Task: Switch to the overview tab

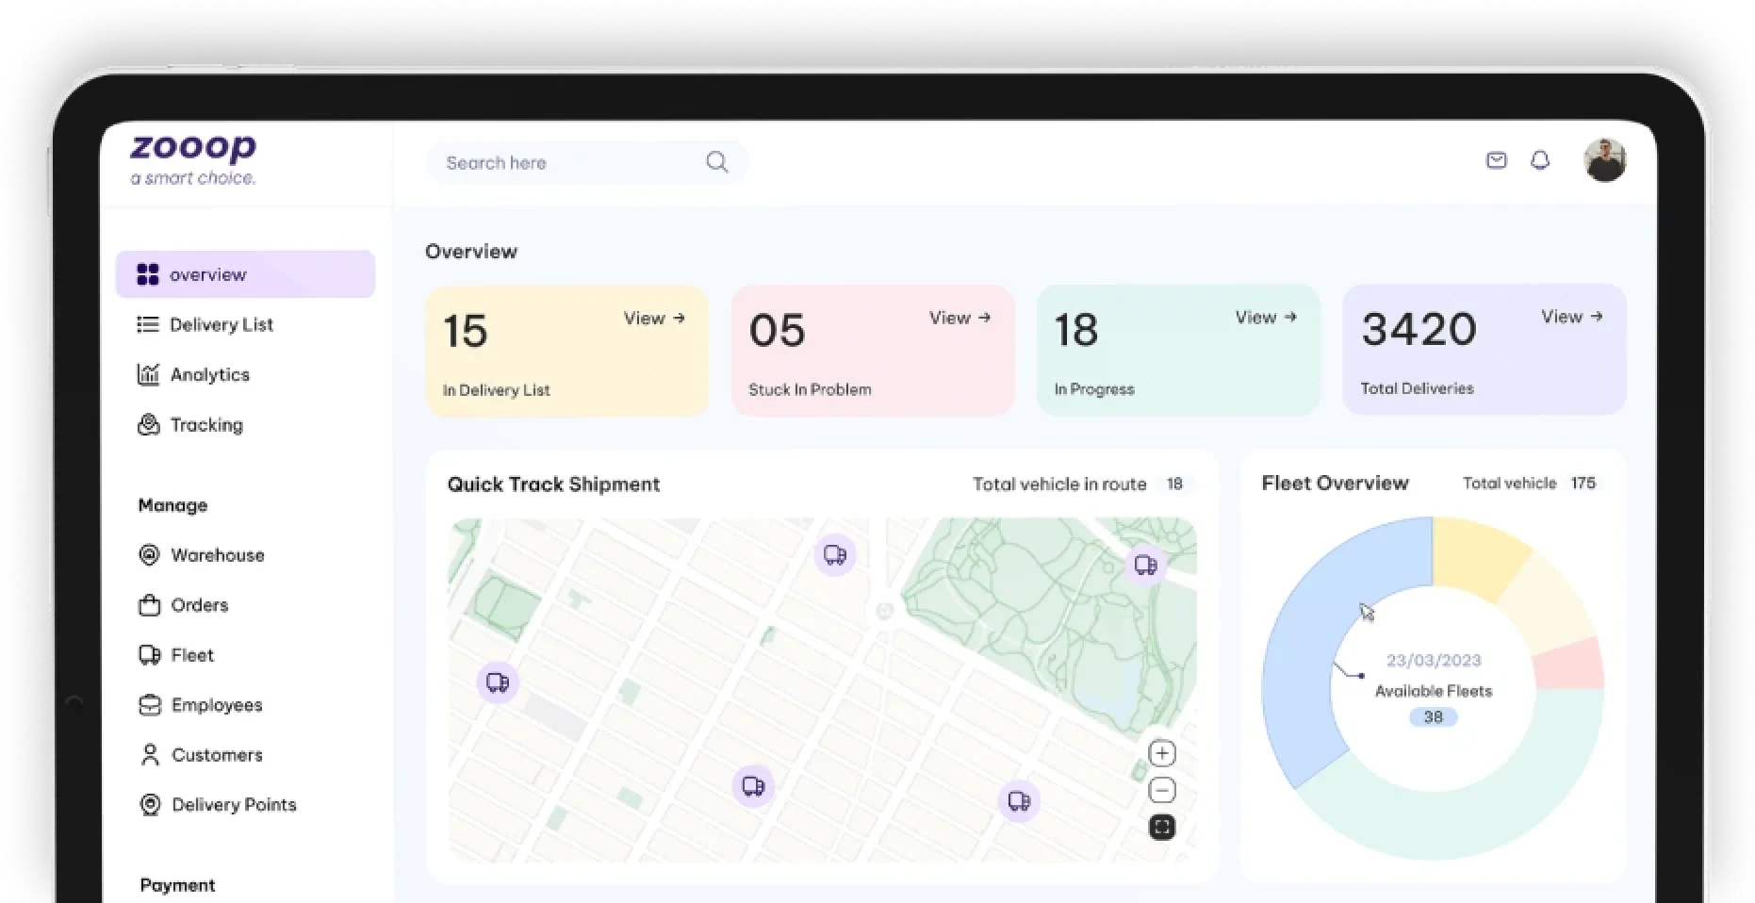Action: pyautogui.click(x=206, y=274)
